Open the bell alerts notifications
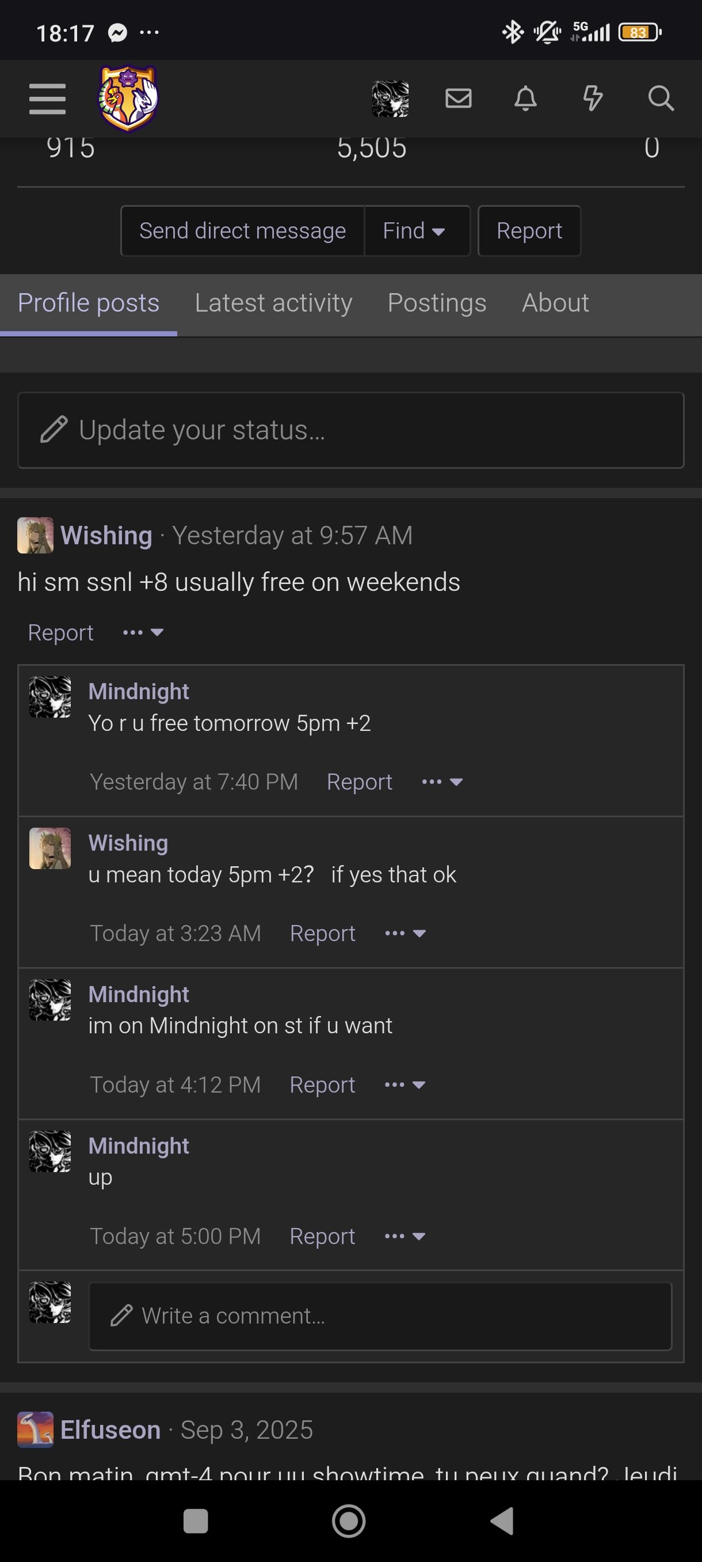 [526, 98]
